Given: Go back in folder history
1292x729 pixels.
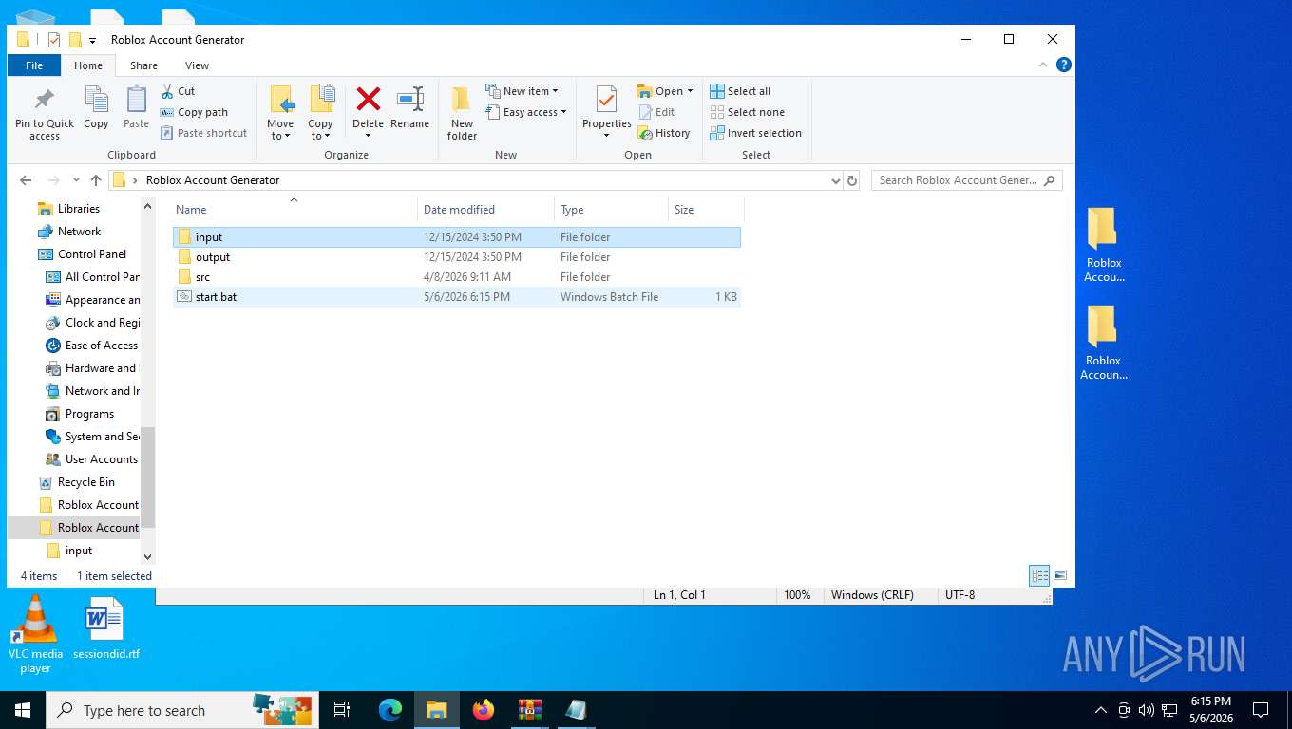Looking at the screenshot, I should click(26, 180).
